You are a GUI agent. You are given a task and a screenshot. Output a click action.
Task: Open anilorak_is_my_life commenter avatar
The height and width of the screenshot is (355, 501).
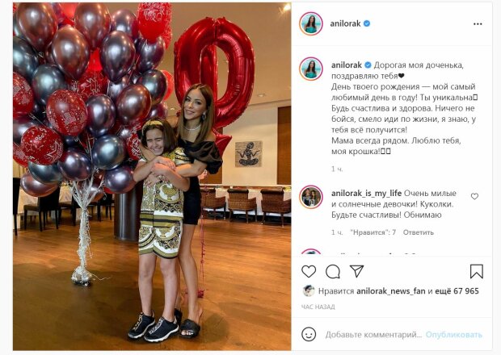(x=311, y=197)
